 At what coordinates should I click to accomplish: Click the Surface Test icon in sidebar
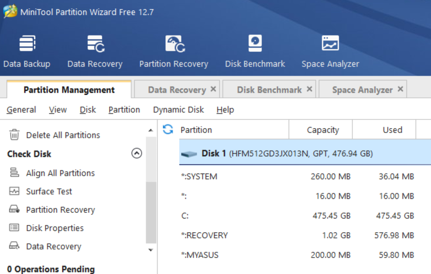[x=14, y=191]
